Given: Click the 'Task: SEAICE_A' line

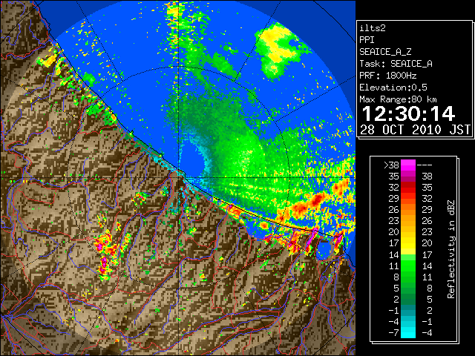Looking at the screenshot, I should coord(396,64).
